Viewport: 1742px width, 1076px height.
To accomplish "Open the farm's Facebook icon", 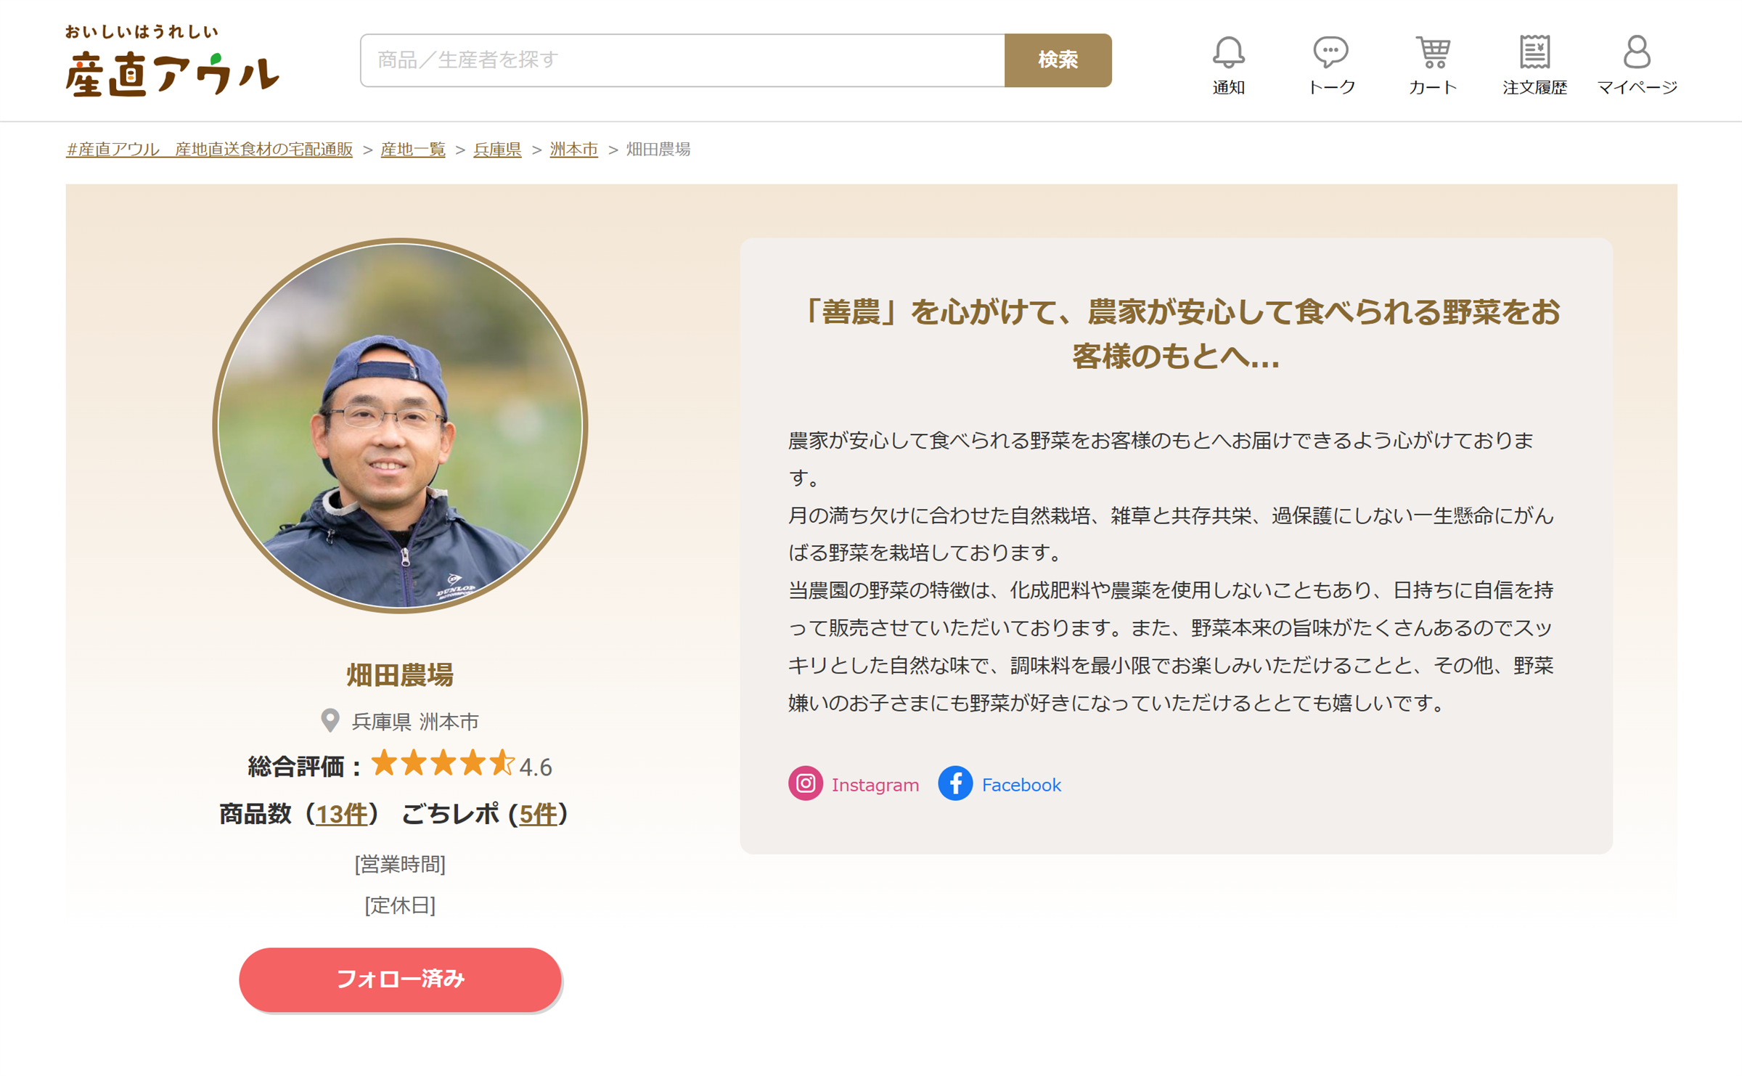I will 955,783.
